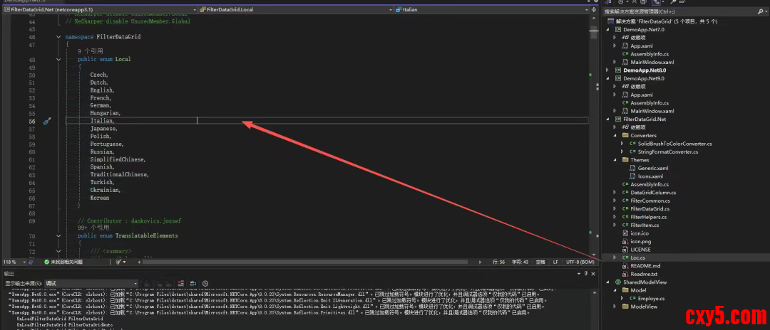Screen dimensions: 770x330
Task: Click the icon.ico file icon
Action: [625, 233]
